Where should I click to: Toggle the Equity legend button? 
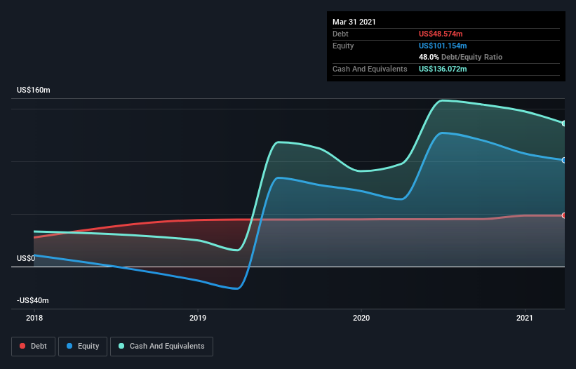(x=83, y=347)
